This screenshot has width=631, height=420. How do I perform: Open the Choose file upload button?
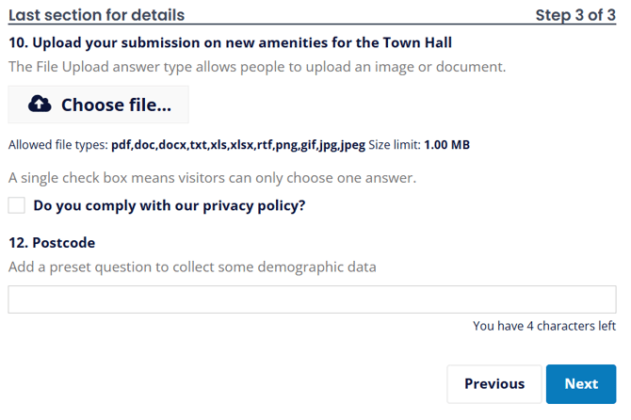(98, 105)
